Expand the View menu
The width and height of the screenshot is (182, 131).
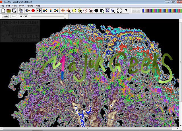coord(15,6)
